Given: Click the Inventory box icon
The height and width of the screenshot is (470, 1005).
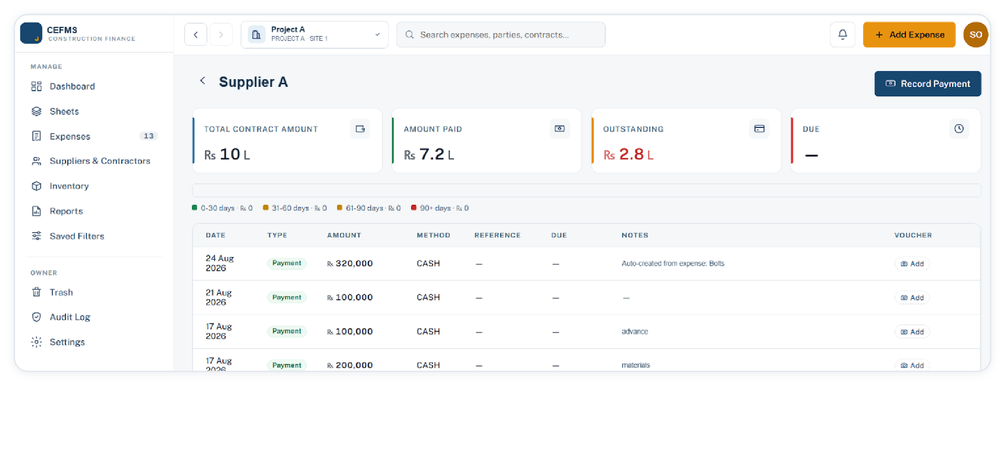Looking at the screenshot, I should (36, 186).
